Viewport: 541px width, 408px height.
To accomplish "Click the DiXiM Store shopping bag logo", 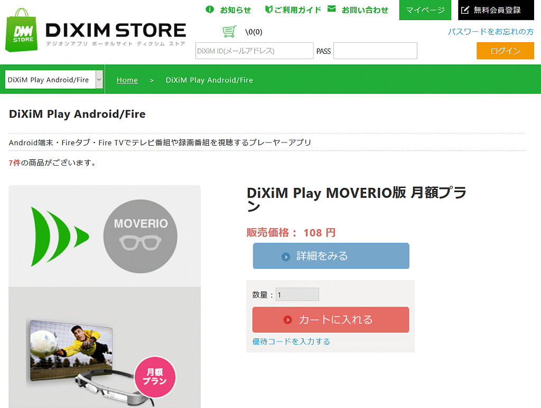I will pyautogui.click(x=21, y=30).
